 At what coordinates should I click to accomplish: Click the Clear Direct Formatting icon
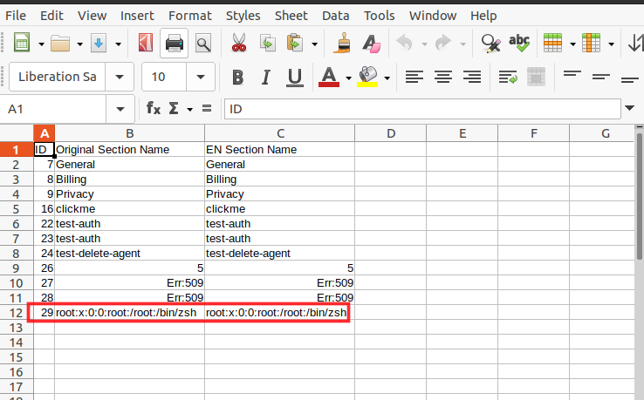pos(371,43)
